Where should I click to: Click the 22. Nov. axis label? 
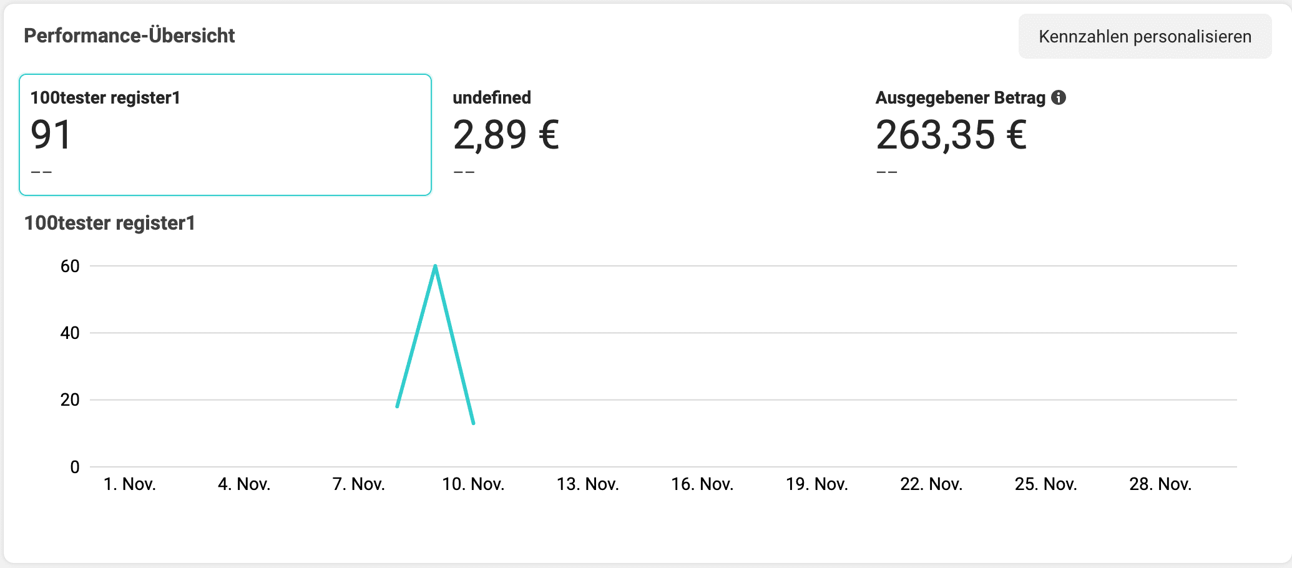click(931, 484)
